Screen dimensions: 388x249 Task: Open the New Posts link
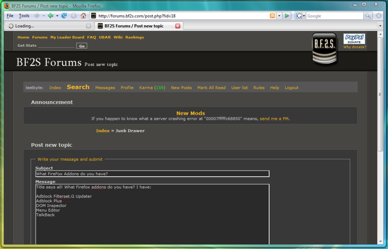181,88
